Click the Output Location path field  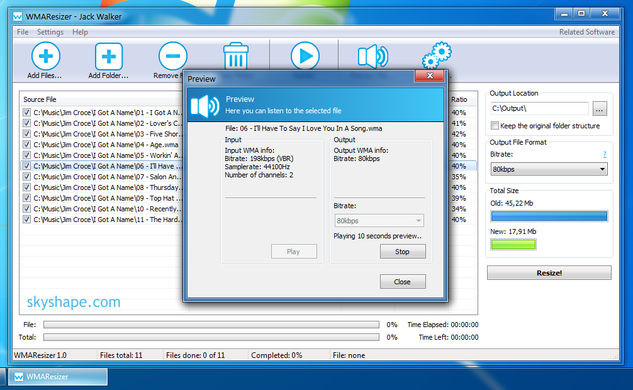[539, 109]
